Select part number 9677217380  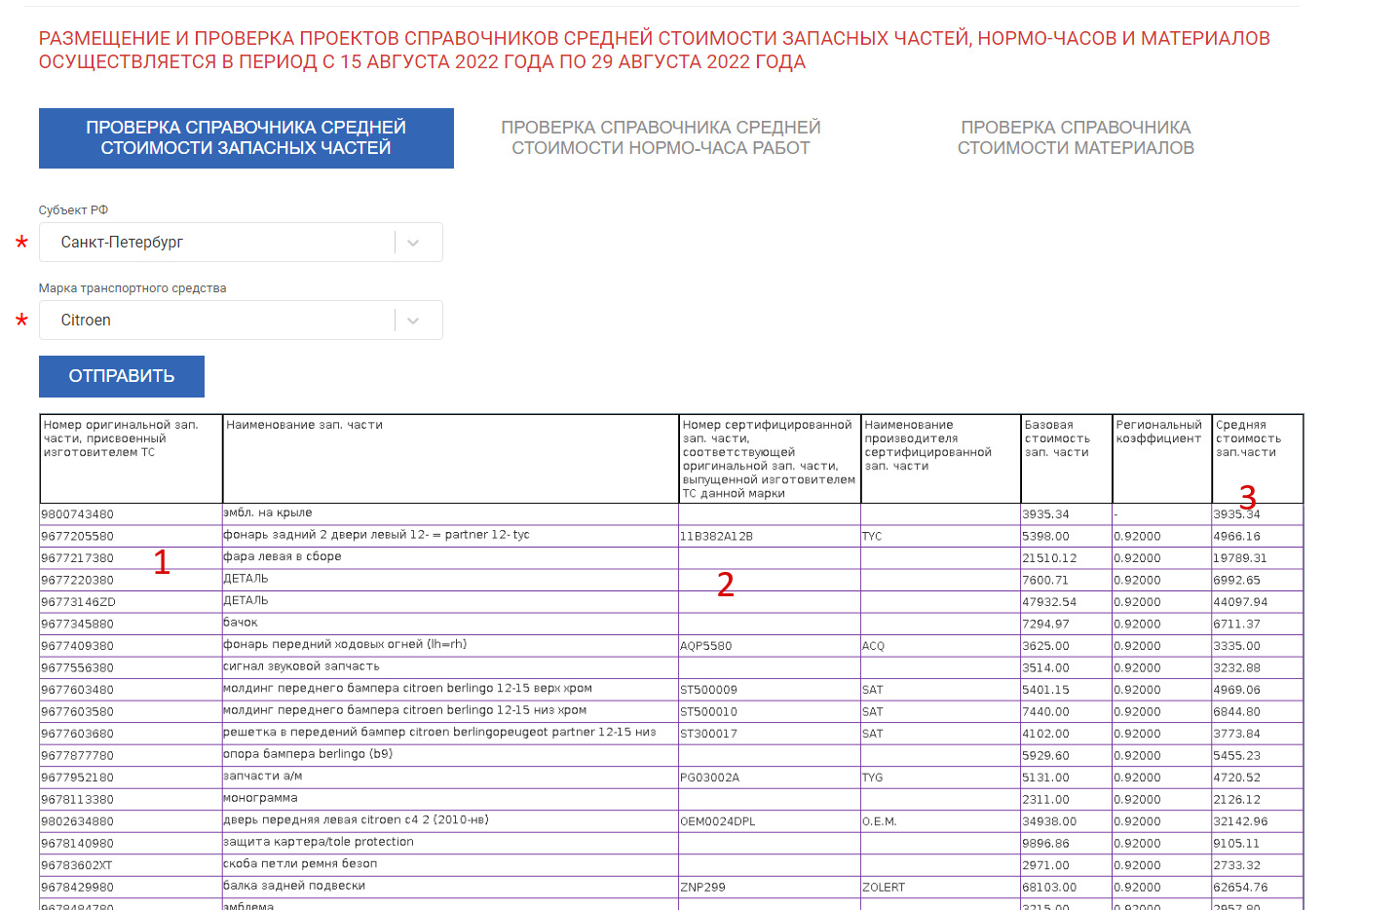[x=77, y=558]
